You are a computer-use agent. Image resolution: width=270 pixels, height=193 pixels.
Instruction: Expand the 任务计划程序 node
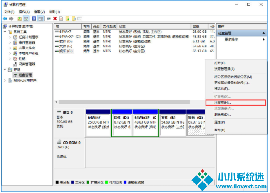click(10, 37)
